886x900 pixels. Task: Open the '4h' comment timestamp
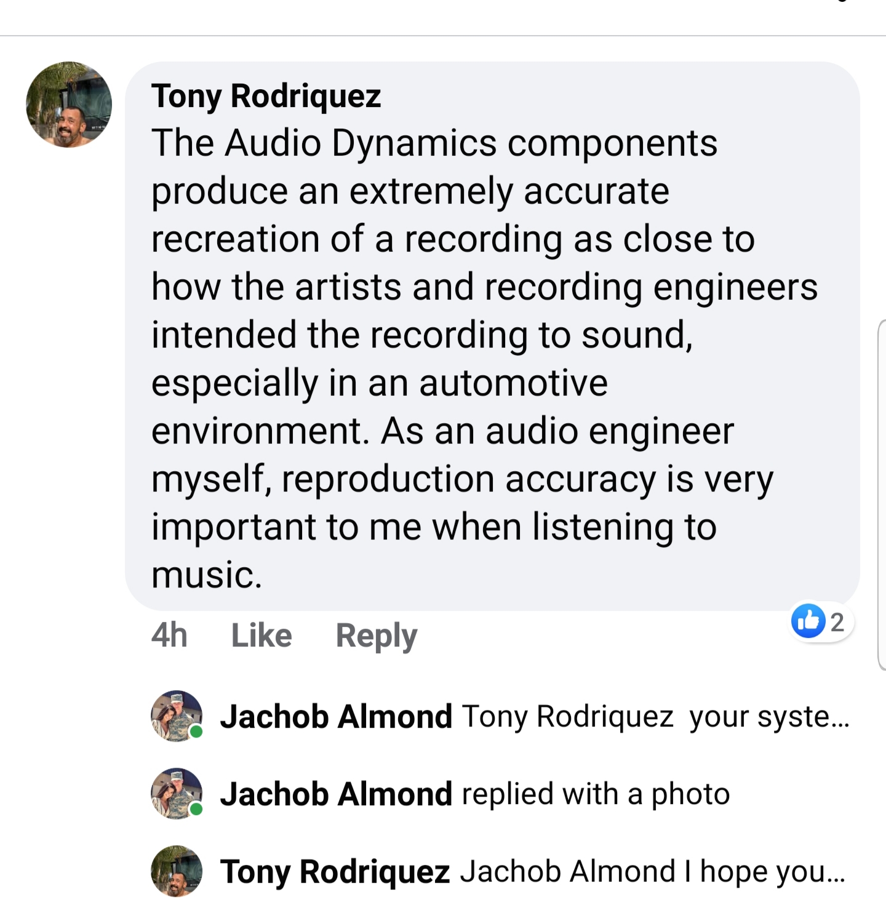(x=169, y=635)
